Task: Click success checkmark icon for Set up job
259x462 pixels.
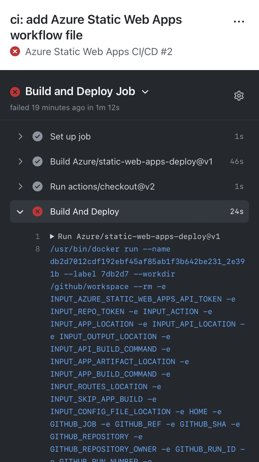Action: tap(38, 136)
